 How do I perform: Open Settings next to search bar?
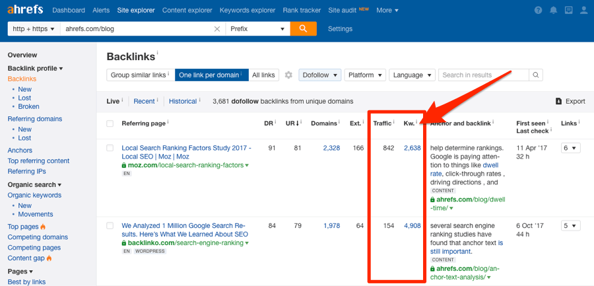[340, 29]
